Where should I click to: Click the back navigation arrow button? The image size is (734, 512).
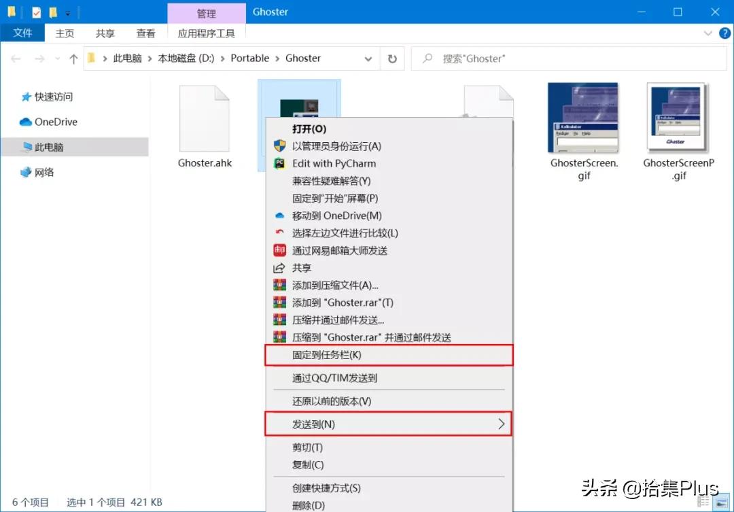tap(16, 58)
